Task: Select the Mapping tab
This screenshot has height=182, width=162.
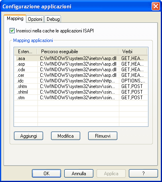Action: click(x=15, y=18)
